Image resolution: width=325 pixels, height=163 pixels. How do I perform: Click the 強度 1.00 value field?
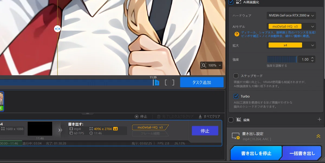point(305,59)
